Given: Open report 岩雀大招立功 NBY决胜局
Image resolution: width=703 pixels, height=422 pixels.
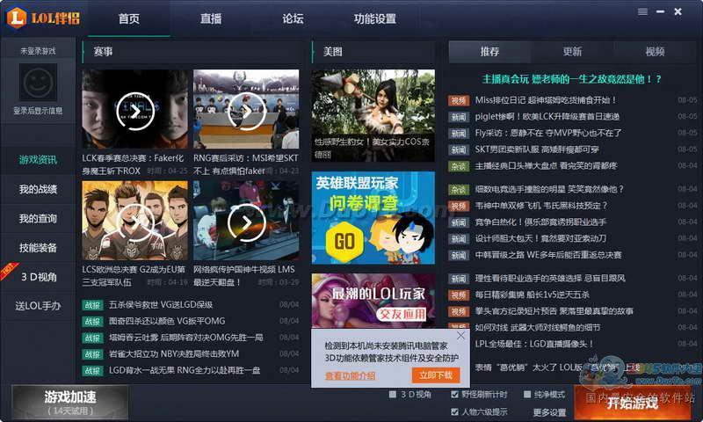Looking at the screenshot, I should (174, 354).
